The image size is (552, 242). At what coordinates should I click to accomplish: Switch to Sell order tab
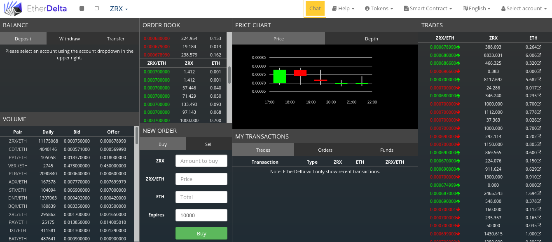click(209, 144)
